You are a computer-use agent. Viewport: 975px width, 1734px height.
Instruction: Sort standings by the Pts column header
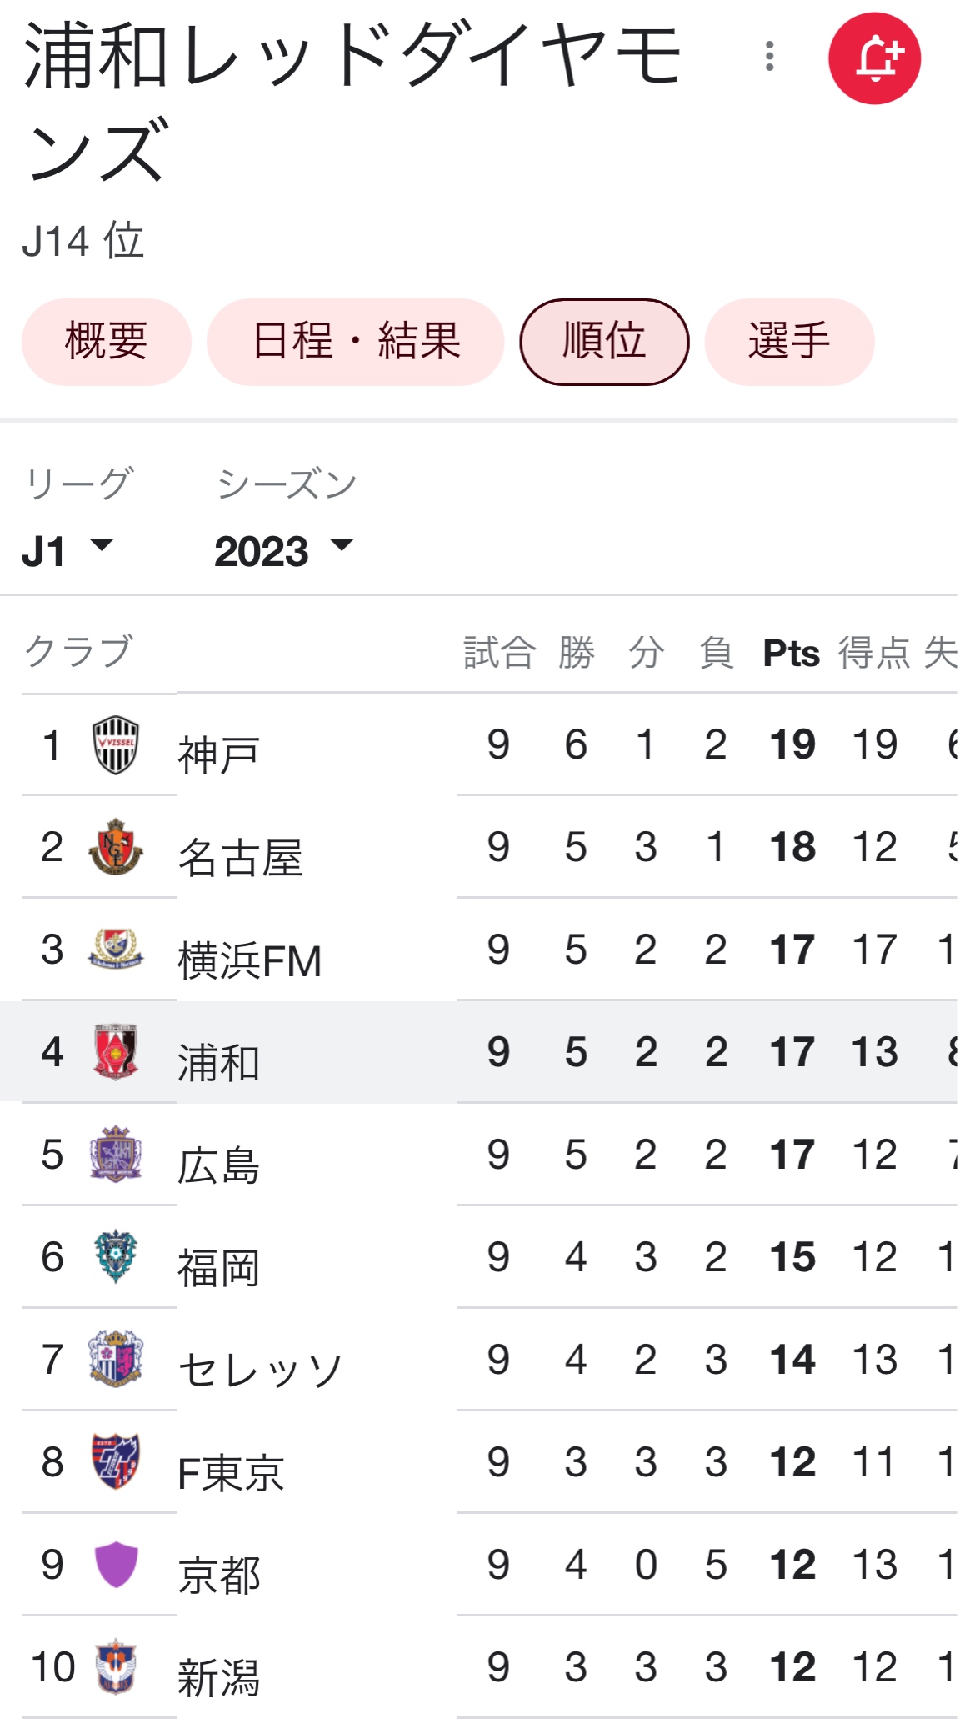pos(791,653)
